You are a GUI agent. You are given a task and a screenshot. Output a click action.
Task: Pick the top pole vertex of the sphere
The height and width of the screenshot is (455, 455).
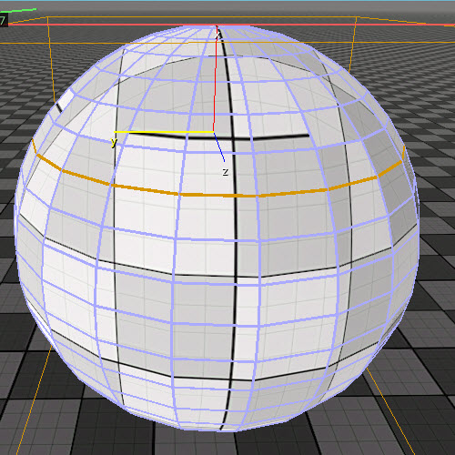[x=217, y=26]
